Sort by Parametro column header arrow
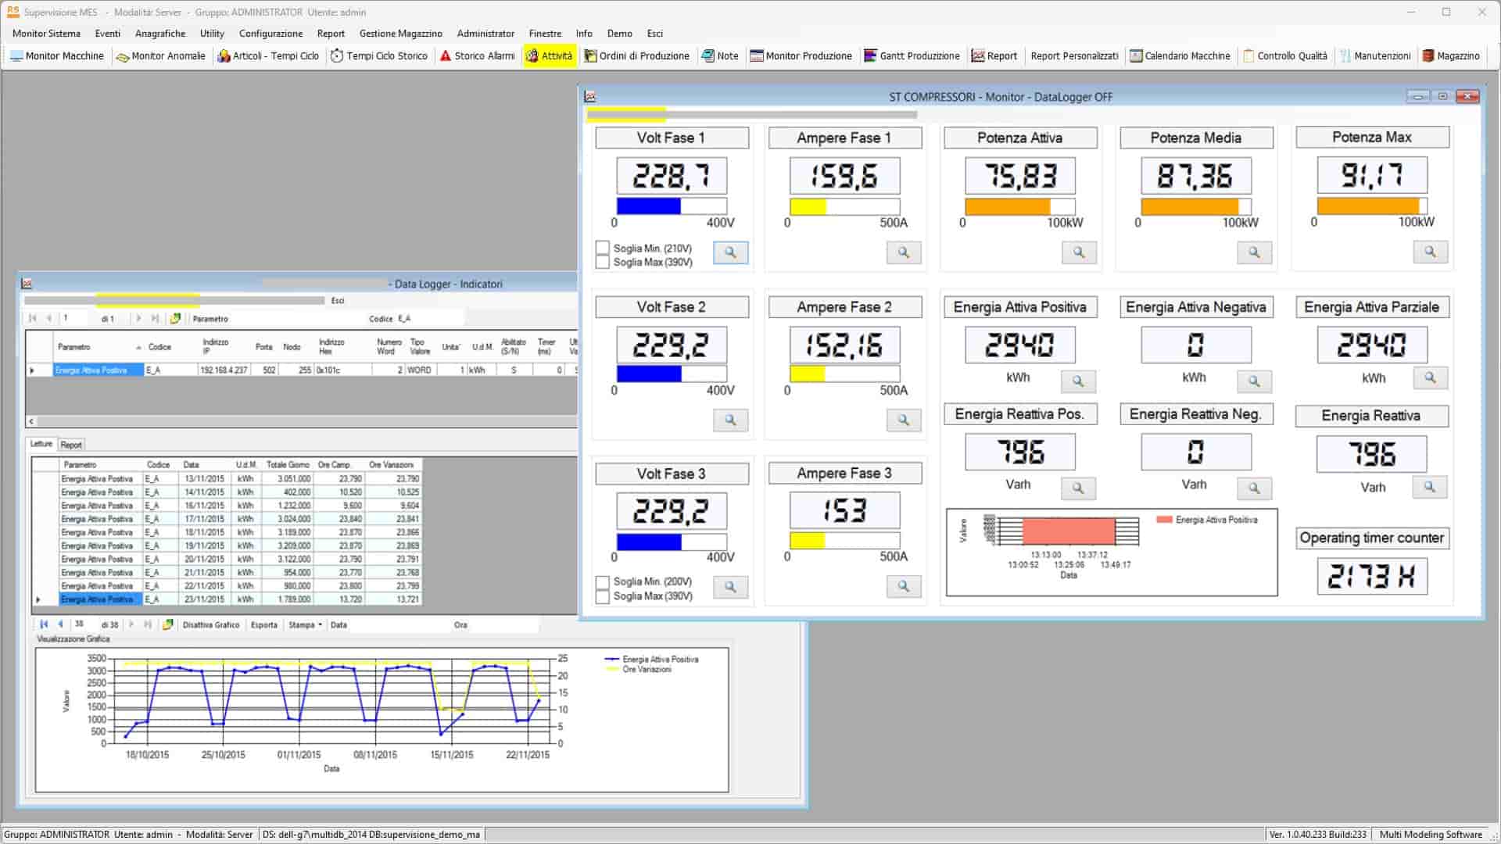Screen dimensions: 1501x844 point(138,348)
